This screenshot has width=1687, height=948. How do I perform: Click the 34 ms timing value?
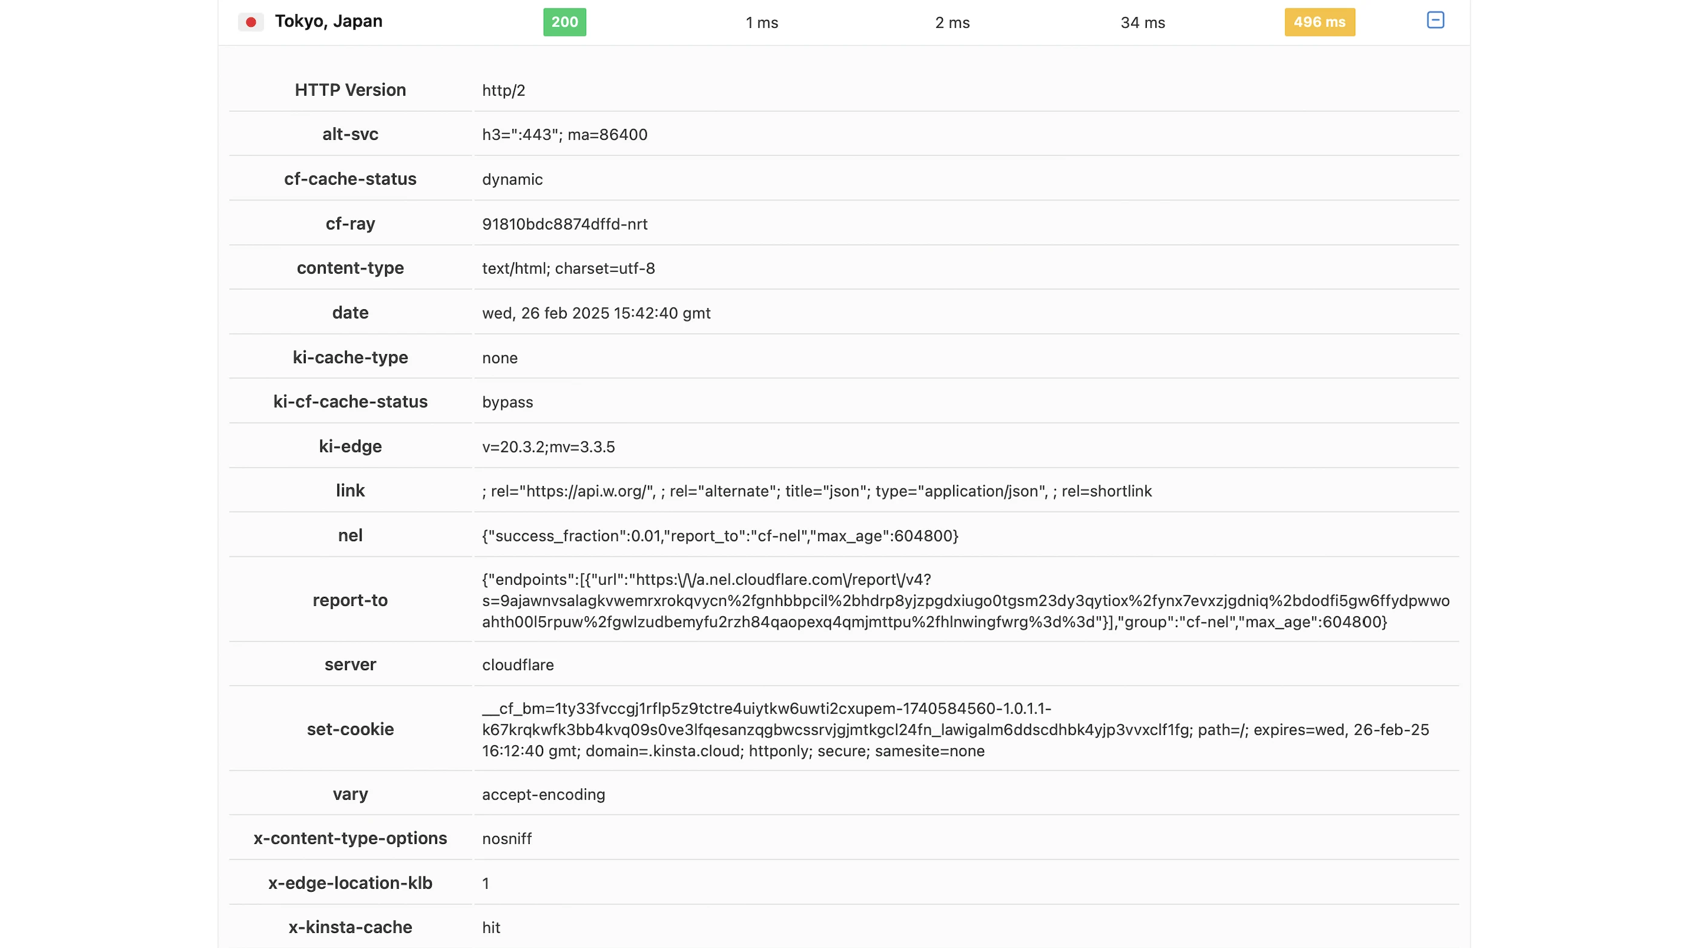pyautogui.click(x=1142, y=23)
